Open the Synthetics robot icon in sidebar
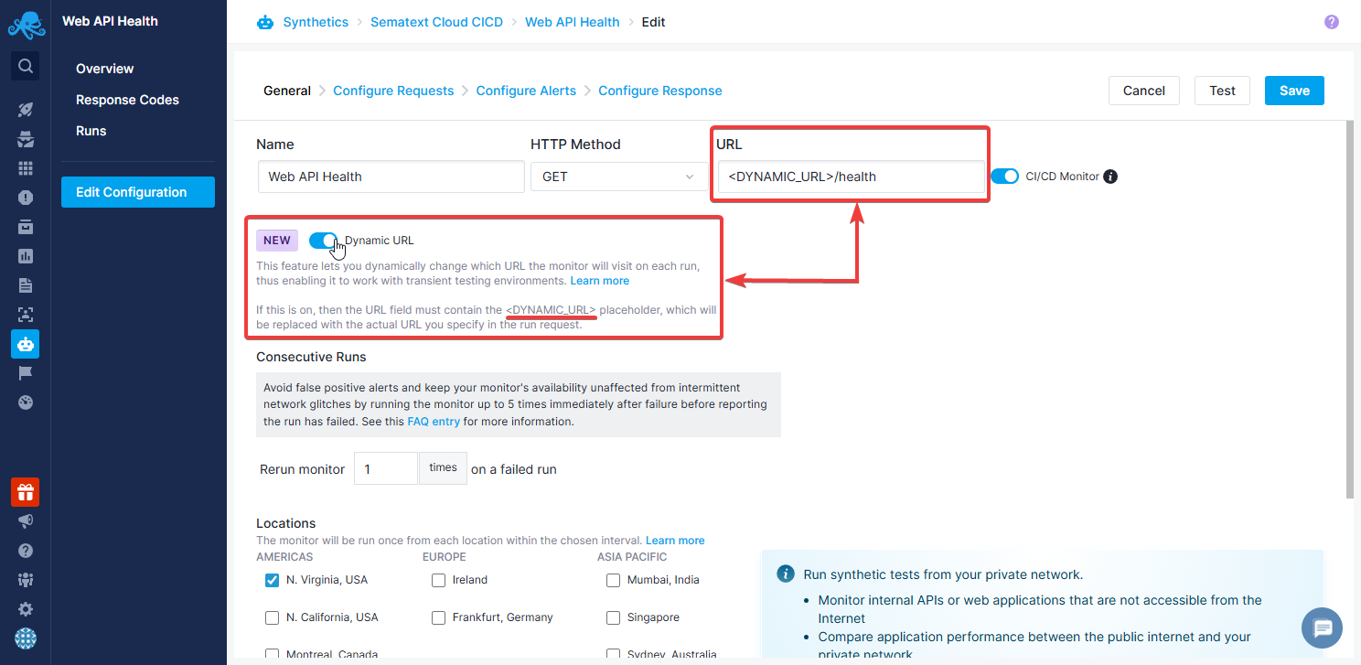Image resolution: width=1361 pixels, height=665 pixels. pos(26,344)
